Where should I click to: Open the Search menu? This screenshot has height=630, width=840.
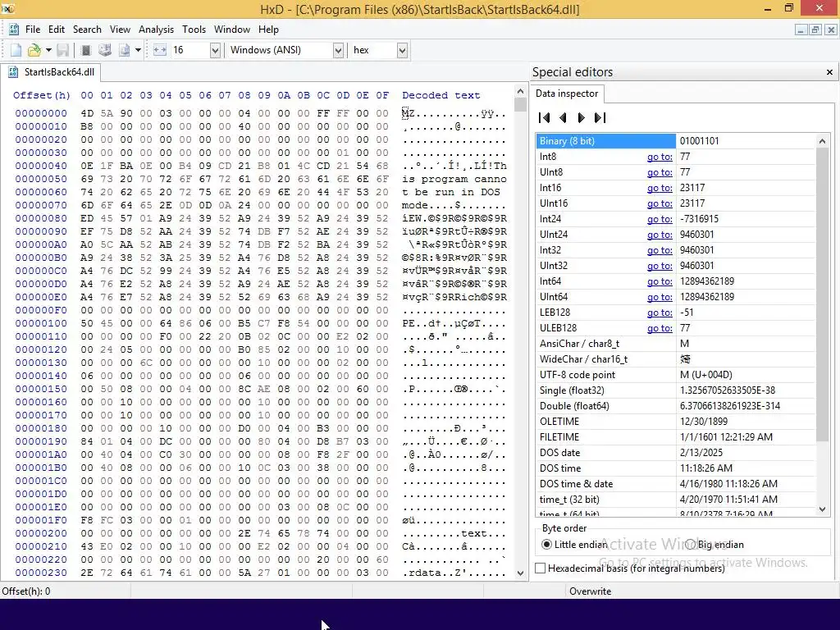pos(87,30)
